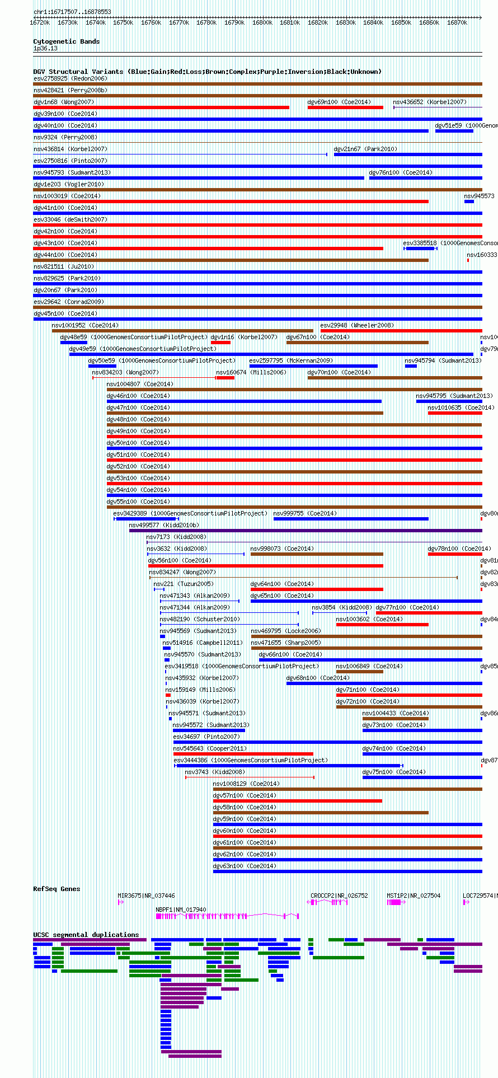The height and width of the screenshot is (1078, 498).
Task: Open variant esv2750816 (Pinto2007)
Action: click(71, 161)
